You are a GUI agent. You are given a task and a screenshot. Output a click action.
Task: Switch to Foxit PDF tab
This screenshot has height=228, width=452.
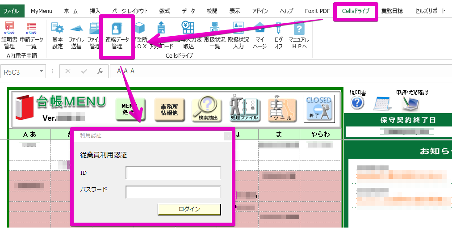(x=318, y=11)
